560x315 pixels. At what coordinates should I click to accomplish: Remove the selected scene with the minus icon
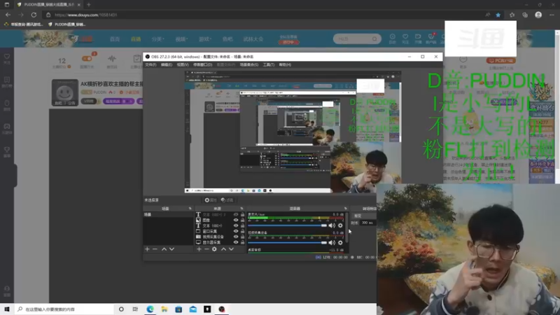click(x=155, y=249)
